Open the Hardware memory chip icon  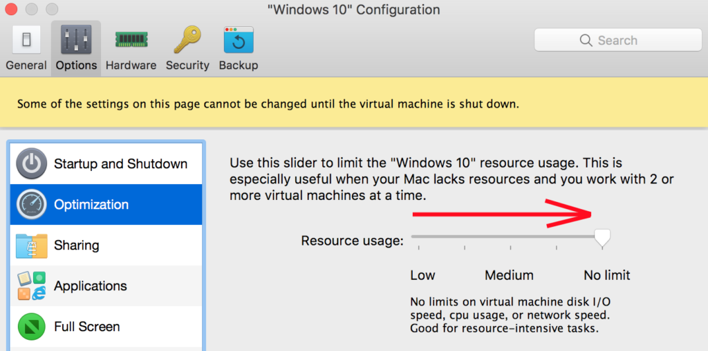click(131, 39)
